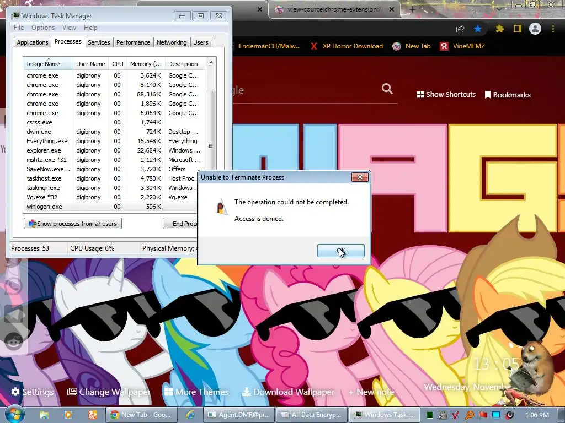Open the XP Horror Download bookmark
565x423 pixels.
347,46
